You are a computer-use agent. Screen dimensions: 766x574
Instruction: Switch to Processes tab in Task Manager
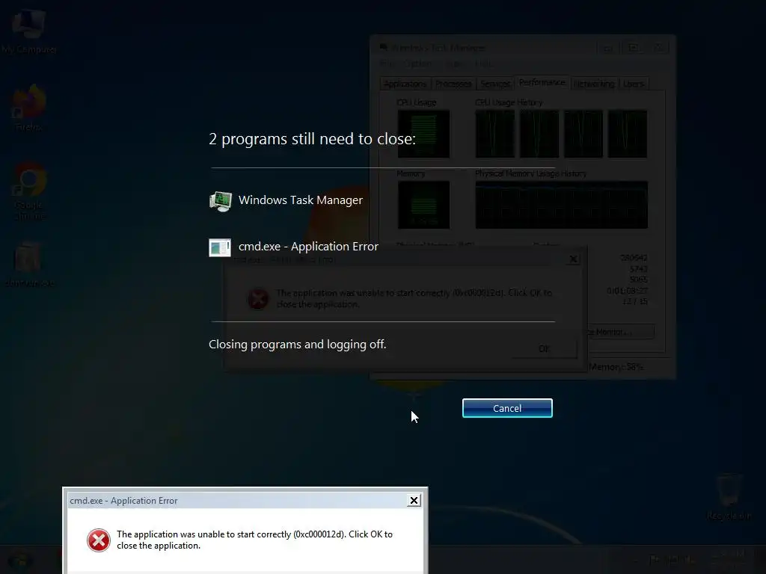click(453, 84)
